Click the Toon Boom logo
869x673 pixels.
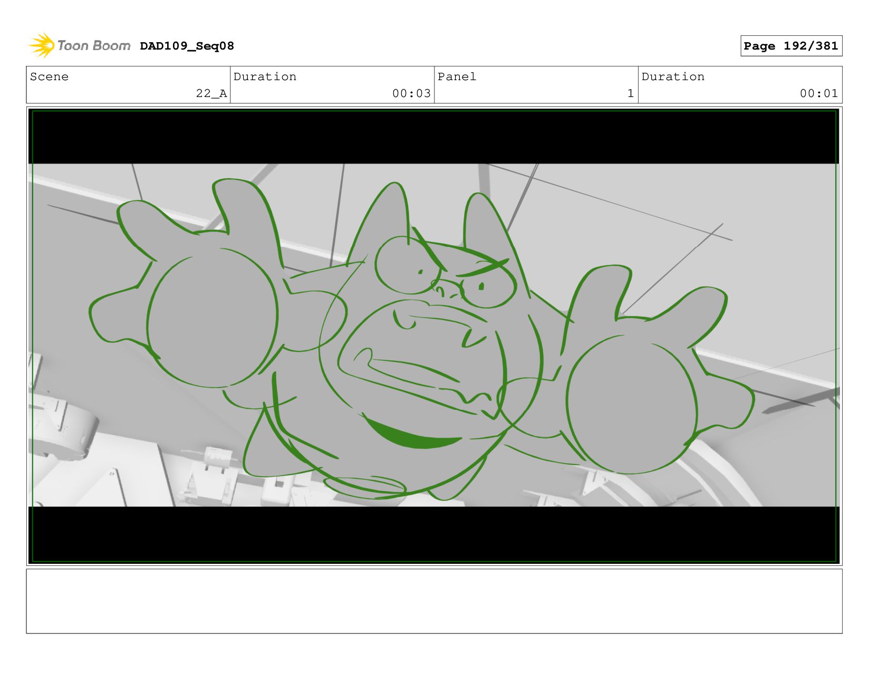pyautogui.click(x=79, y=46)
